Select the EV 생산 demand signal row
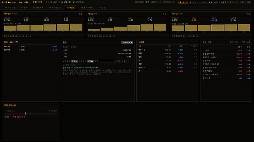Screen dimensions: 254x142 [226, 50]
